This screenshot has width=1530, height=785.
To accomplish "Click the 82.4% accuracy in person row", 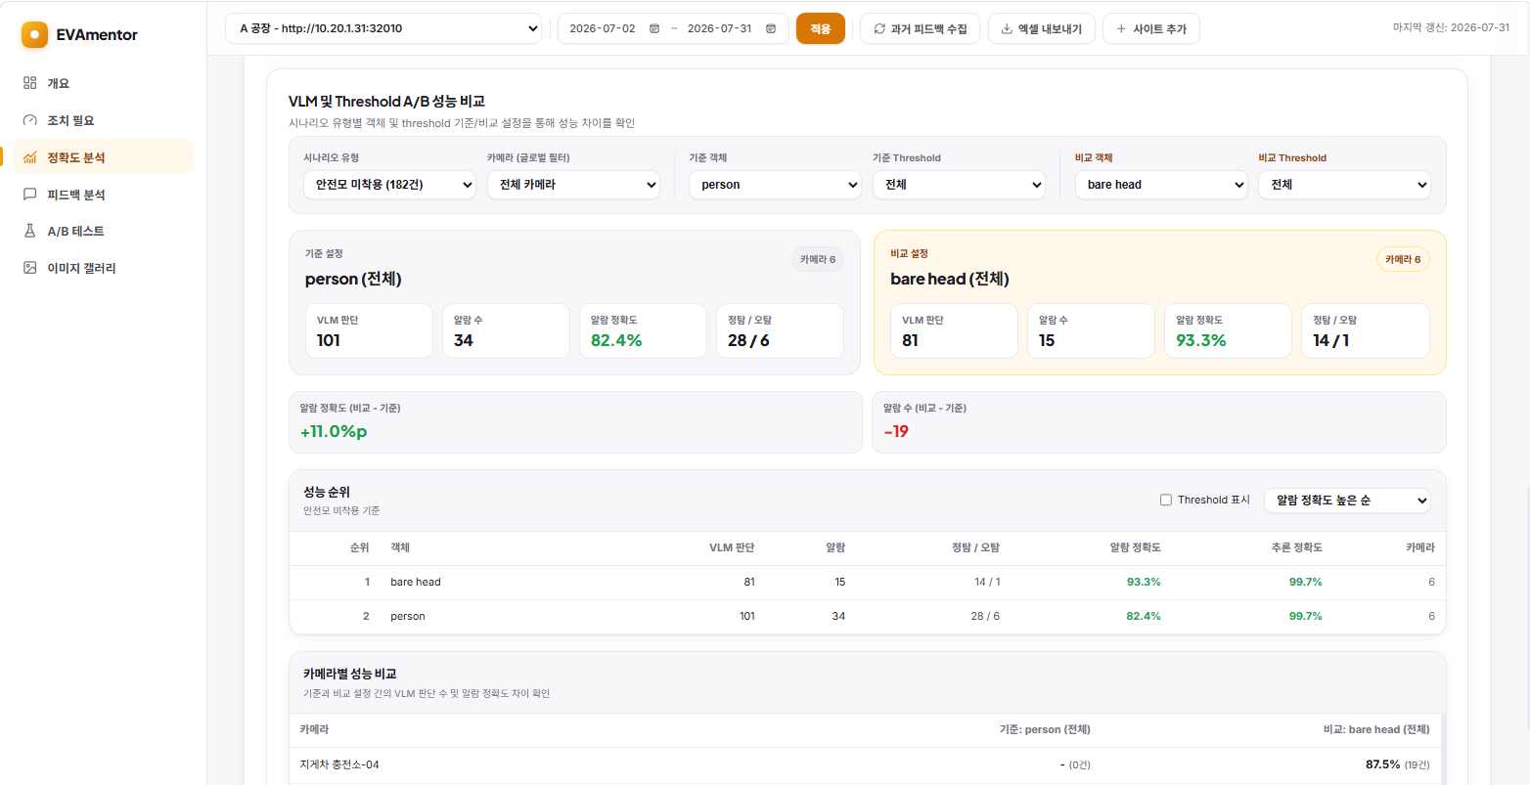I will pos(1144,617).
